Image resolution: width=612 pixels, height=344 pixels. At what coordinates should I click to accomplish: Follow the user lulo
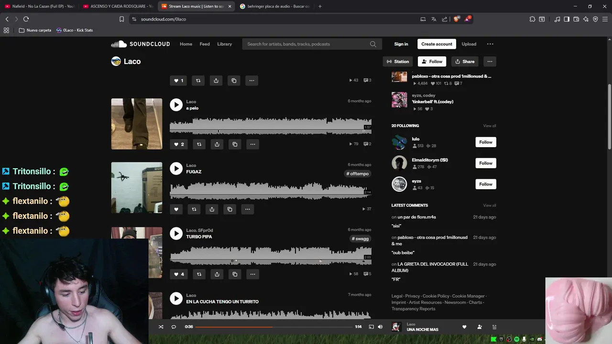(x=486, y=142)
